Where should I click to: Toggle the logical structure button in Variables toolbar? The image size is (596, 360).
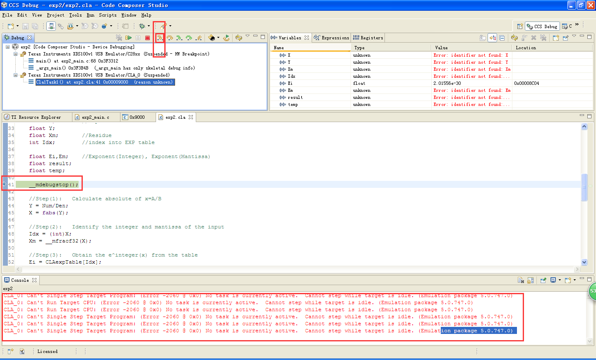point(493,38)
